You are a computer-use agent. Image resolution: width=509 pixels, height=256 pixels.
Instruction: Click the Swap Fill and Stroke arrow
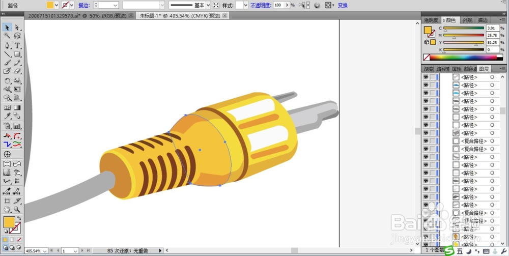tap(19, 218)
